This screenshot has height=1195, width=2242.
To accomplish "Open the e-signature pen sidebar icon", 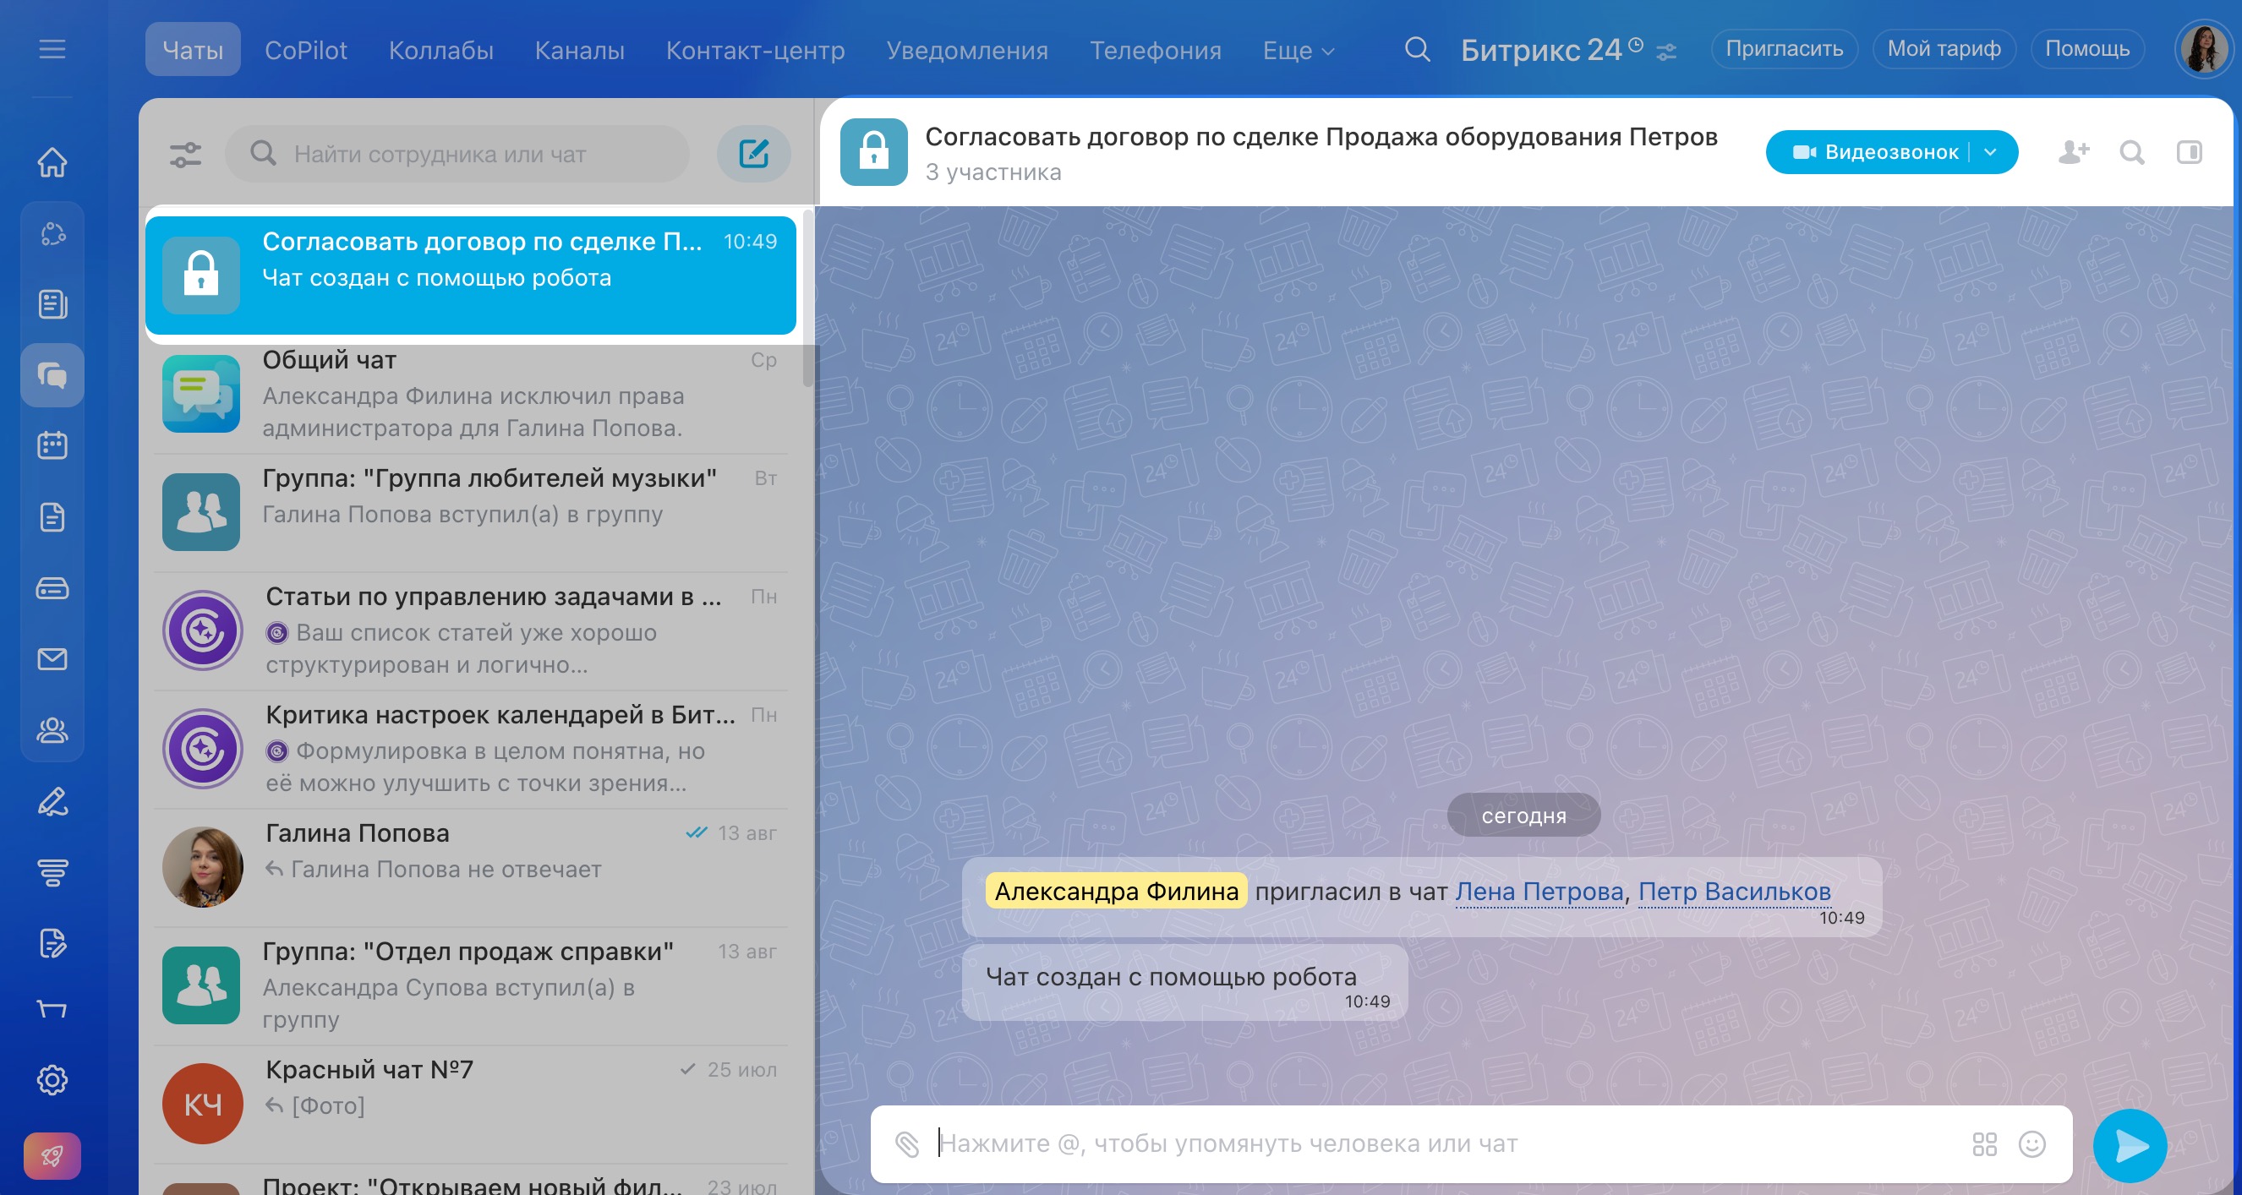I will point(52,802).
